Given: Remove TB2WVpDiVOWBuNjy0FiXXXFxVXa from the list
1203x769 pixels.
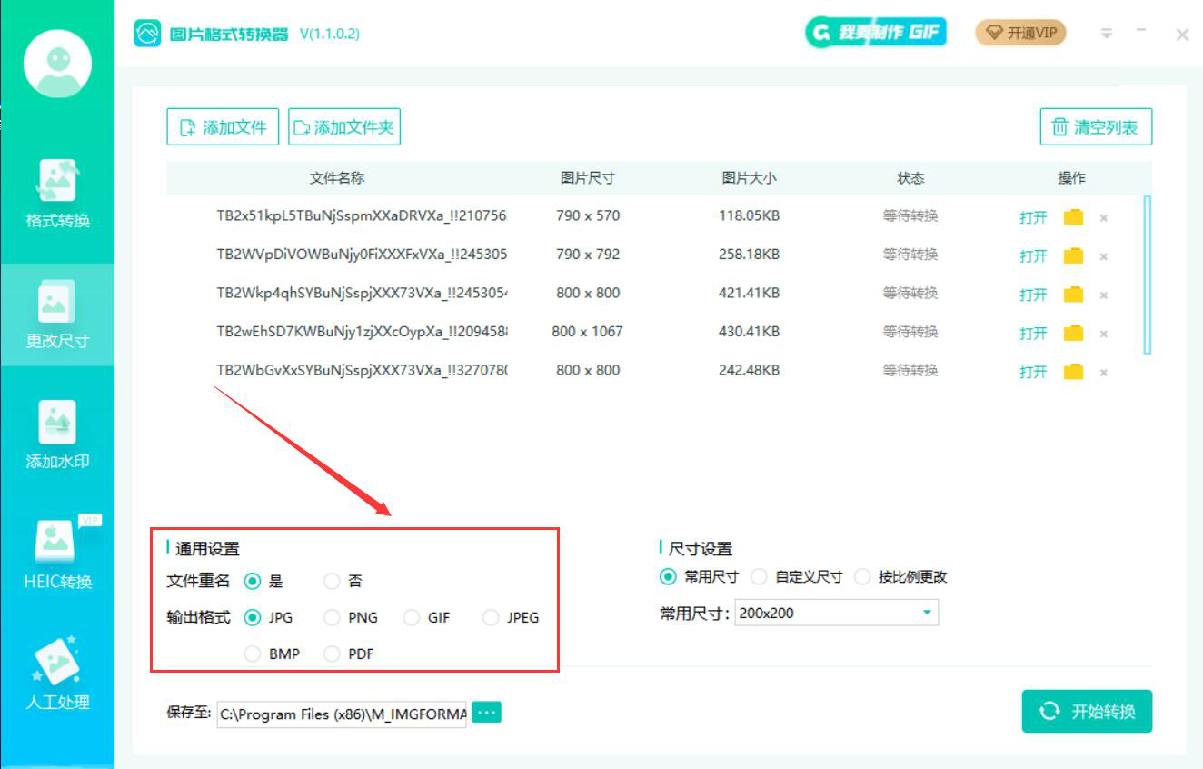Looking at the screenshot, I should tap(1104, 256).
